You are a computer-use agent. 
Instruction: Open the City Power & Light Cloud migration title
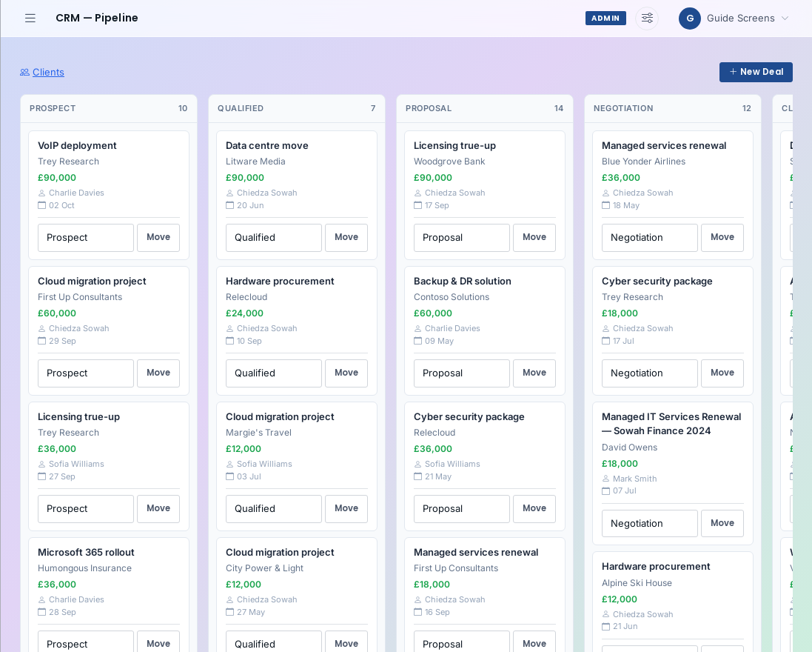(280, 553)
